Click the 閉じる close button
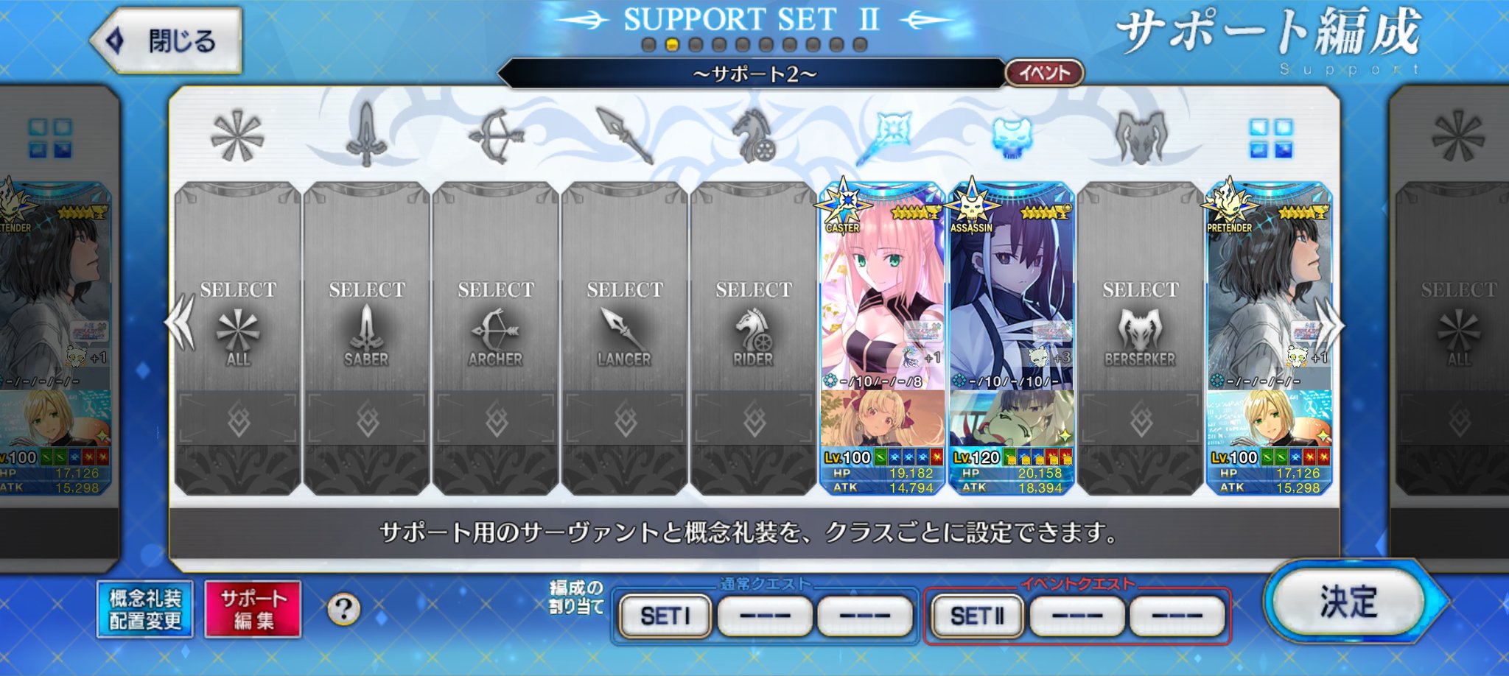1509x676 pixels. point(167,41)
